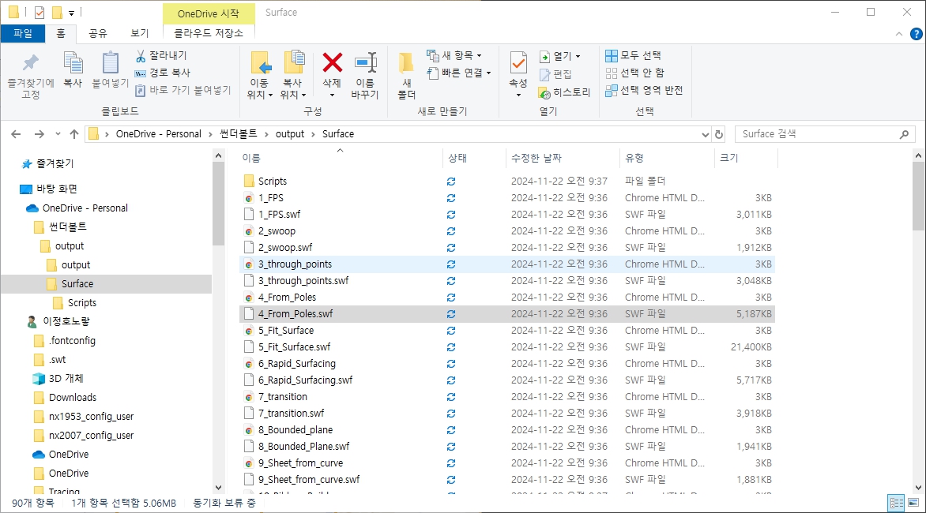Click the OneDrive 시작 contextual tab
Image resolution: width=926 pixels, height=513 pixels.
(209, 13)
